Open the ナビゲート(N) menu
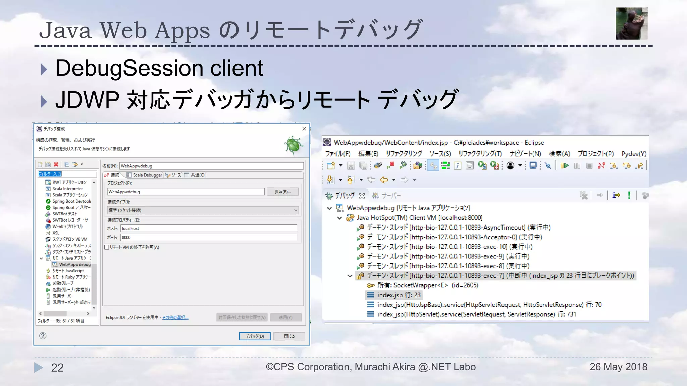This screenshot has width=687, height=386. point(525,154)
